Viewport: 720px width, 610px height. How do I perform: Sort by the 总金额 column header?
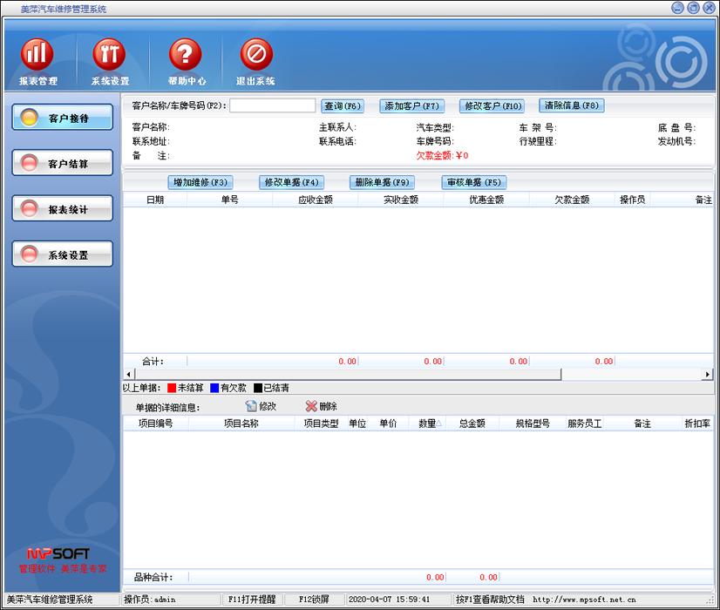[472, 424]
